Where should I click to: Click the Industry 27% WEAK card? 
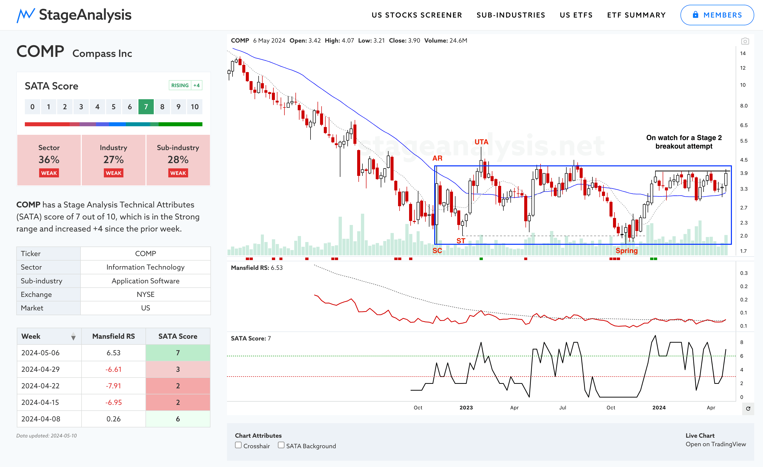pyautogui.click(x=113, y=160)
